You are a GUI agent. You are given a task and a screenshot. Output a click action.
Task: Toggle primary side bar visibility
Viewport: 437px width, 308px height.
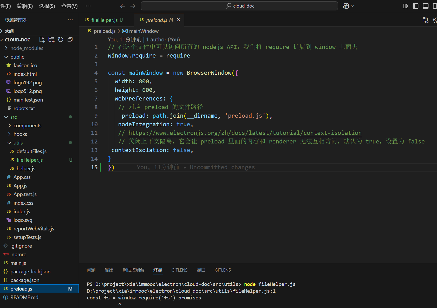coord(415,6)
